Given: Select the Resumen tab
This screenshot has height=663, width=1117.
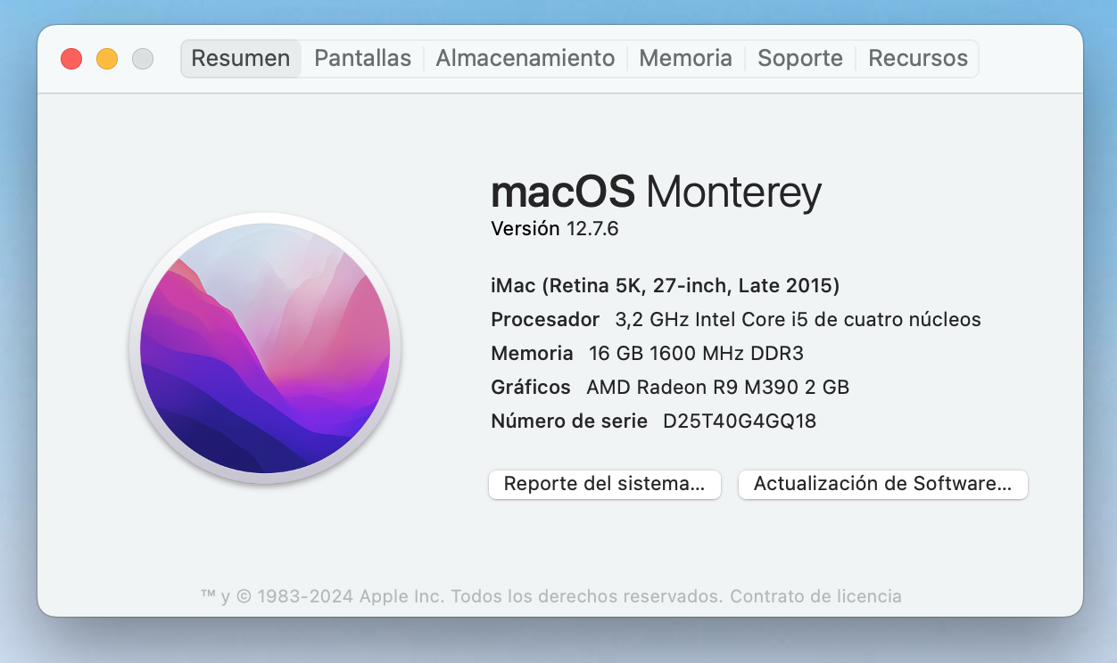Looking at the screenshot, I should click(241, 59).
